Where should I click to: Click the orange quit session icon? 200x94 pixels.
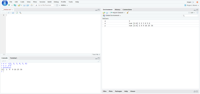pyautogui.click(x=197, y=2)
